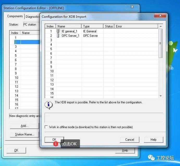This screenshot has width=180, height=166.
Task: Click Cancel in XDB Import dialog
Action: 129,140
